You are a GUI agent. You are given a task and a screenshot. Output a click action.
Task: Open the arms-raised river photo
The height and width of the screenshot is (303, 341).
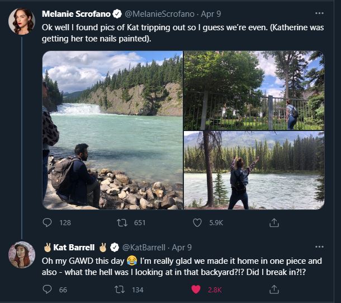click(254, 170)
